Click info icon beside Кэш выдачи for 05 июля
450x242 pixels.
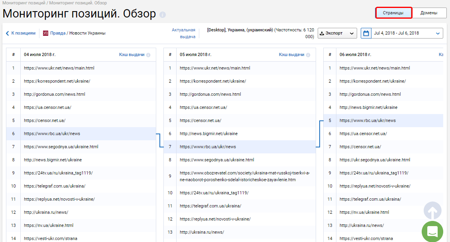coord(308,55)
